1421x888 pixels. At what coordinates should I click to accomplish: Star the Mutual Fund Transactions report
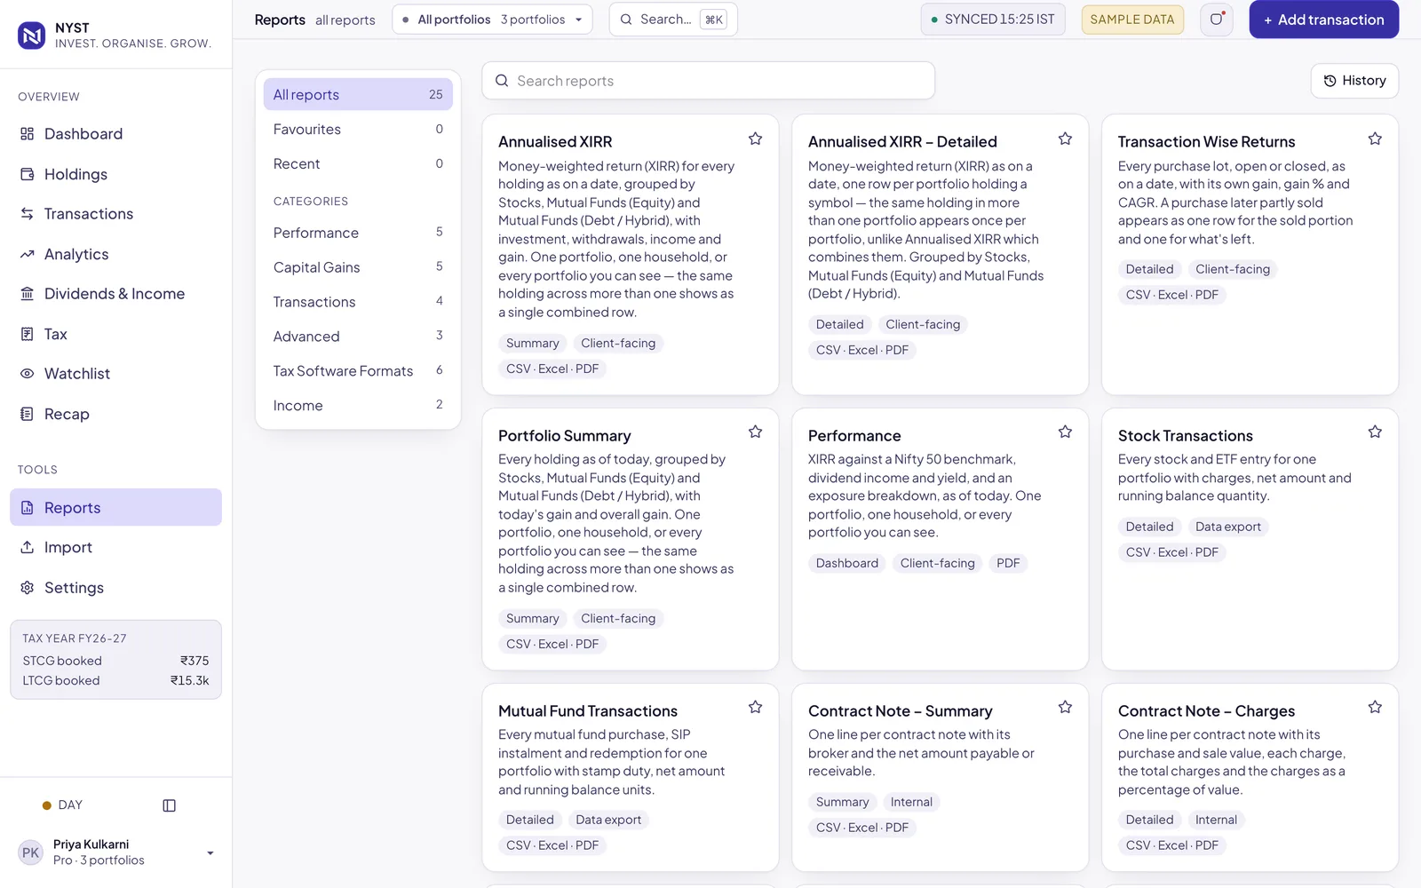point(755,707)
